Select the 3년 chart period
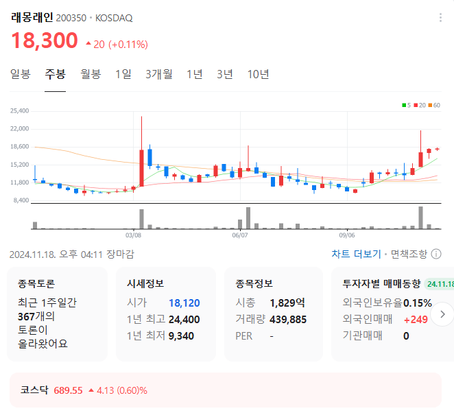The height and width of the screenshot is (413, 454). [225, 74]
